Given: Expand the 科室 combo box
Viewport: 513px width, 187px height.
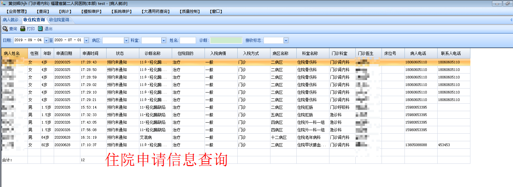Looking at the screenshot, I should pos(164,40).
